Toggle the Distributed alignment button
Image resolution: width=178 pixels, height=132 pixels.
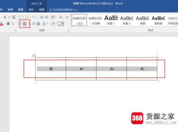click(38, 23)
